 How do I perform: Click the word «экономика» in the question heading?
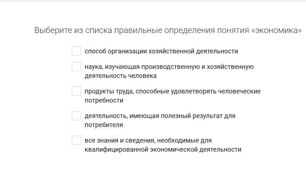pyautogui.click(x=277, y=30)
